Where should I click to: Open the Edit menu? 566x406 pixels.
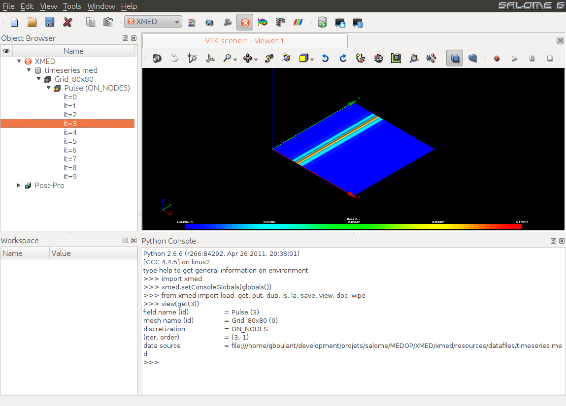(27, 6)
